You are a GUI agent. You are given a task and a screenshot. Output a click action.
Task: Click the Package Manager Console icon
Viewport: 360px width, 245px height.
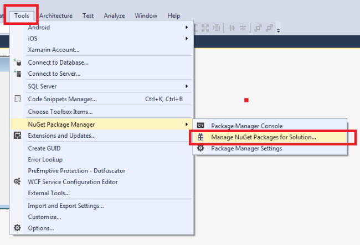click(x=200, y=126)
